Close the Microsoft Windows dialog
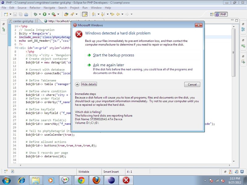Screen dimensions: 247x185 click(199, 25)
